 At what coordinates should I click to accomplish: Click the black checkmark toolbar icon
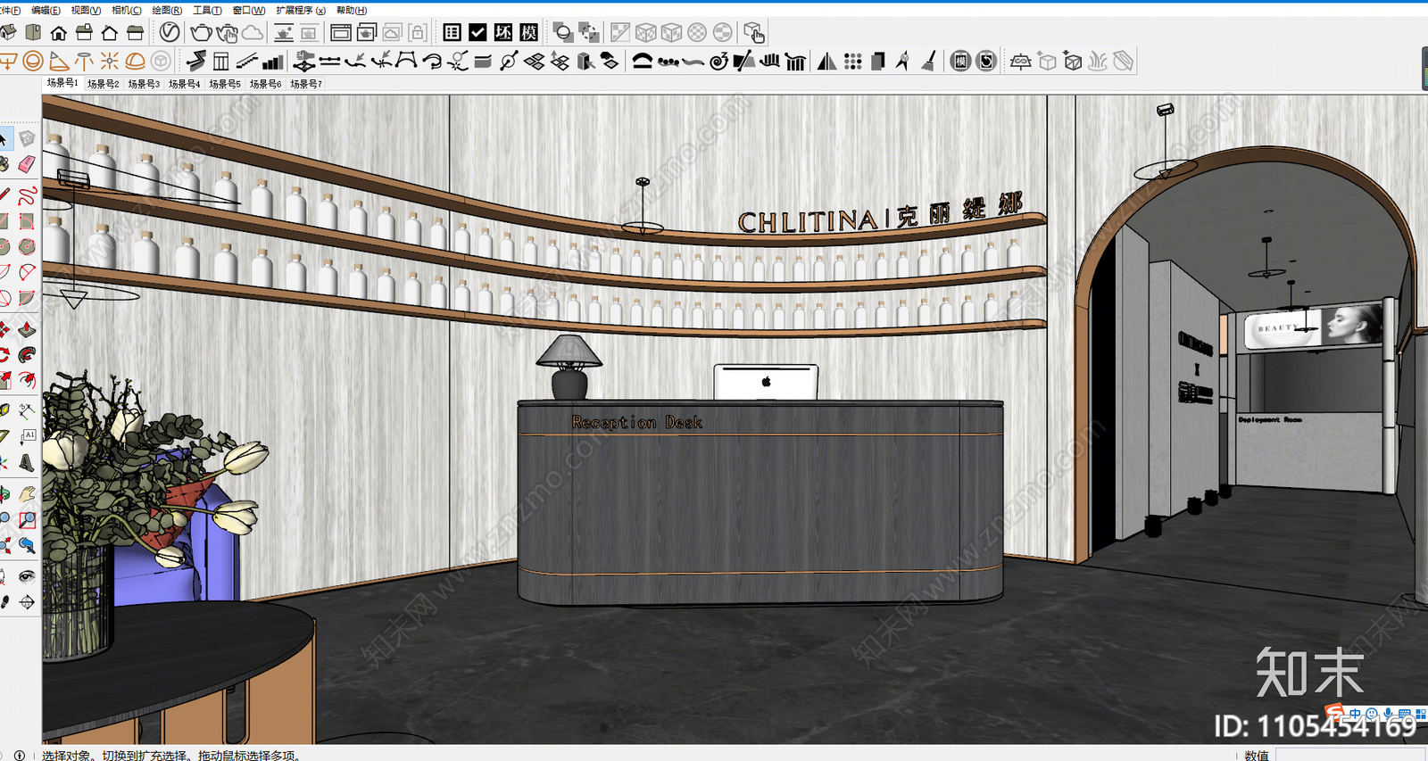[x=478, y=33]
